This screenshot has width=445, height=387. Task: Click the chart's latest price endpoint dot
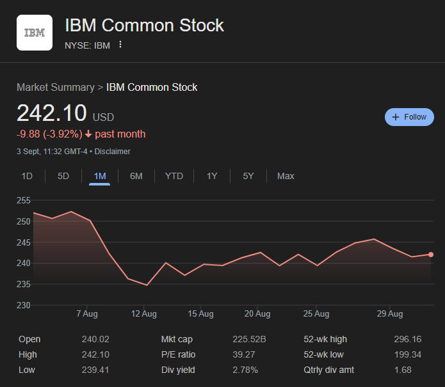431,255
